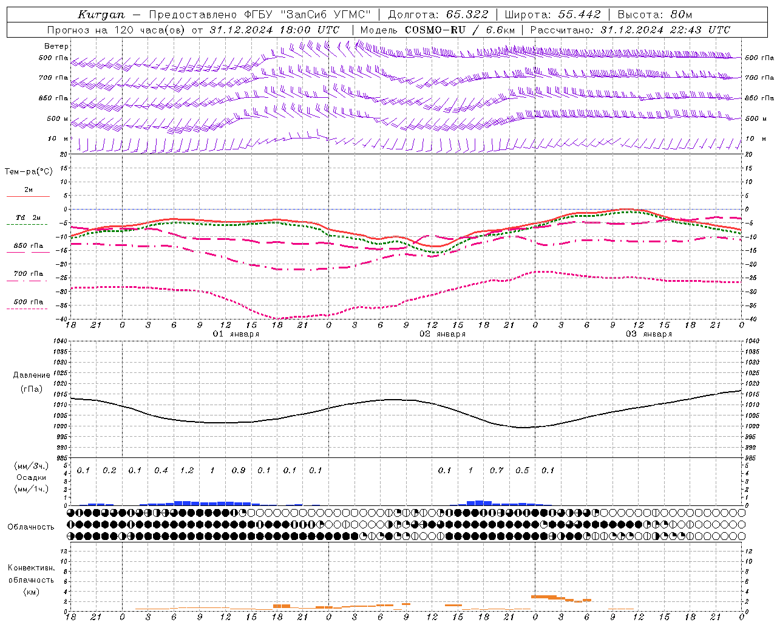The width and height of the screenshot is (777, 622).
Task: Click the "(мм/1ч.)" hourly precipitation label
Action: (32, 489)
